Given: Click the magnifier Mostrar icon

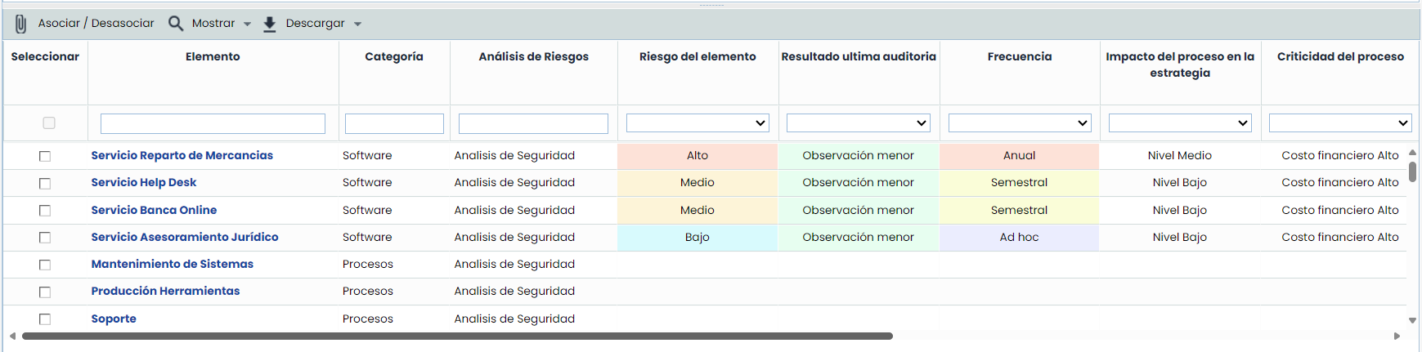Looking at the screenshot, I should click(x=176, y=24).
